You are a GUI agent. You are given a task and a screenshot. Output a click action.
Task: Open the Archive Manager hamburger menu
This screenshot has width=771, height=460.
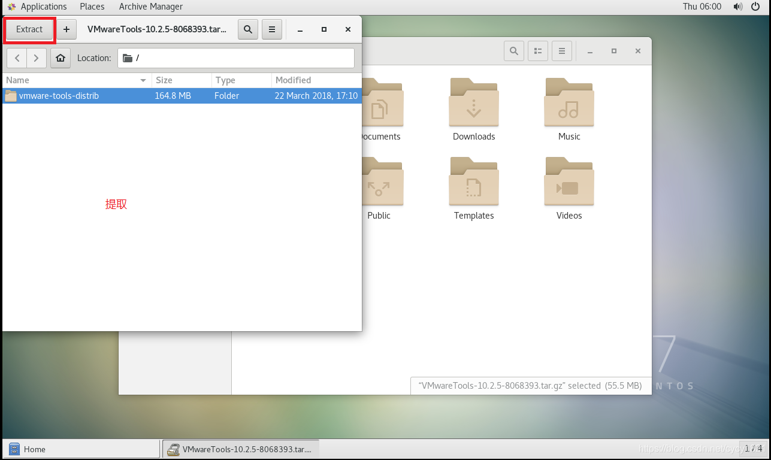coord(272,29)
